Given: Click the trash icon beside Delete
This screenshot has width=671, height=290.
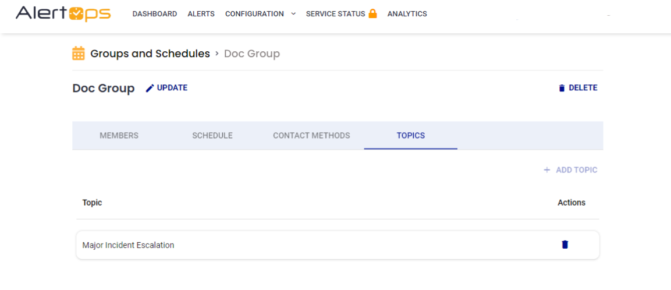Looking at the screenshot, I should click(562, 88).
